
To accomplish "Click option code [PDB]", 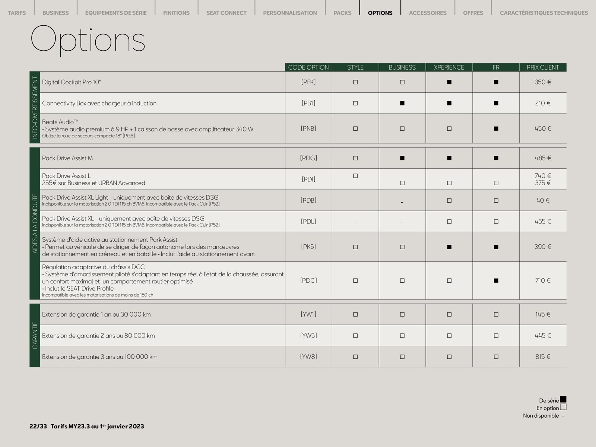I will [308, 200].
